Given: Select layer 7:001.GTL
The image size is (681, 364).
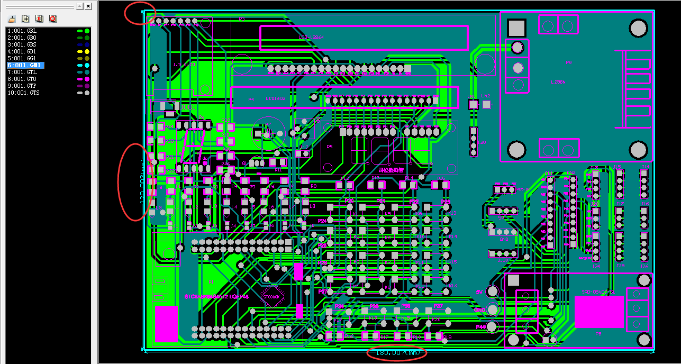Looking at the screenshot, I should tap(22, 72).
